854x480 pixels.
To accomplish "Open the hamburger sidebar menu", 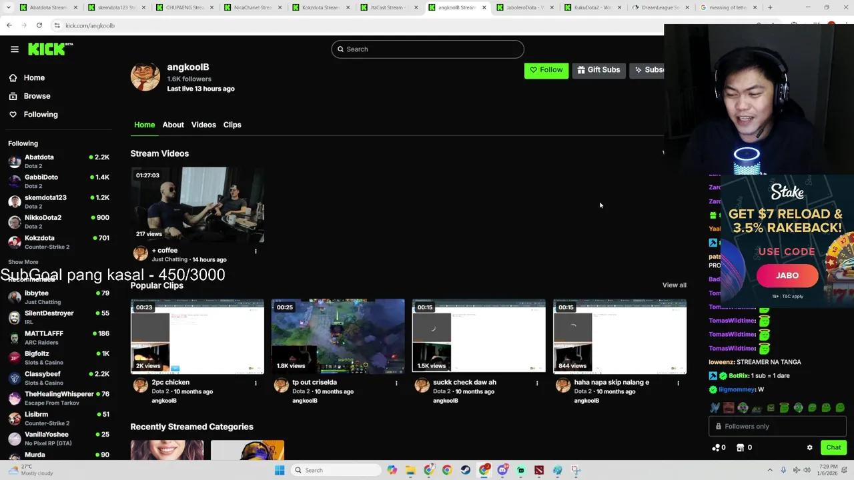I will pyautogui.click(x=15, y=49).
